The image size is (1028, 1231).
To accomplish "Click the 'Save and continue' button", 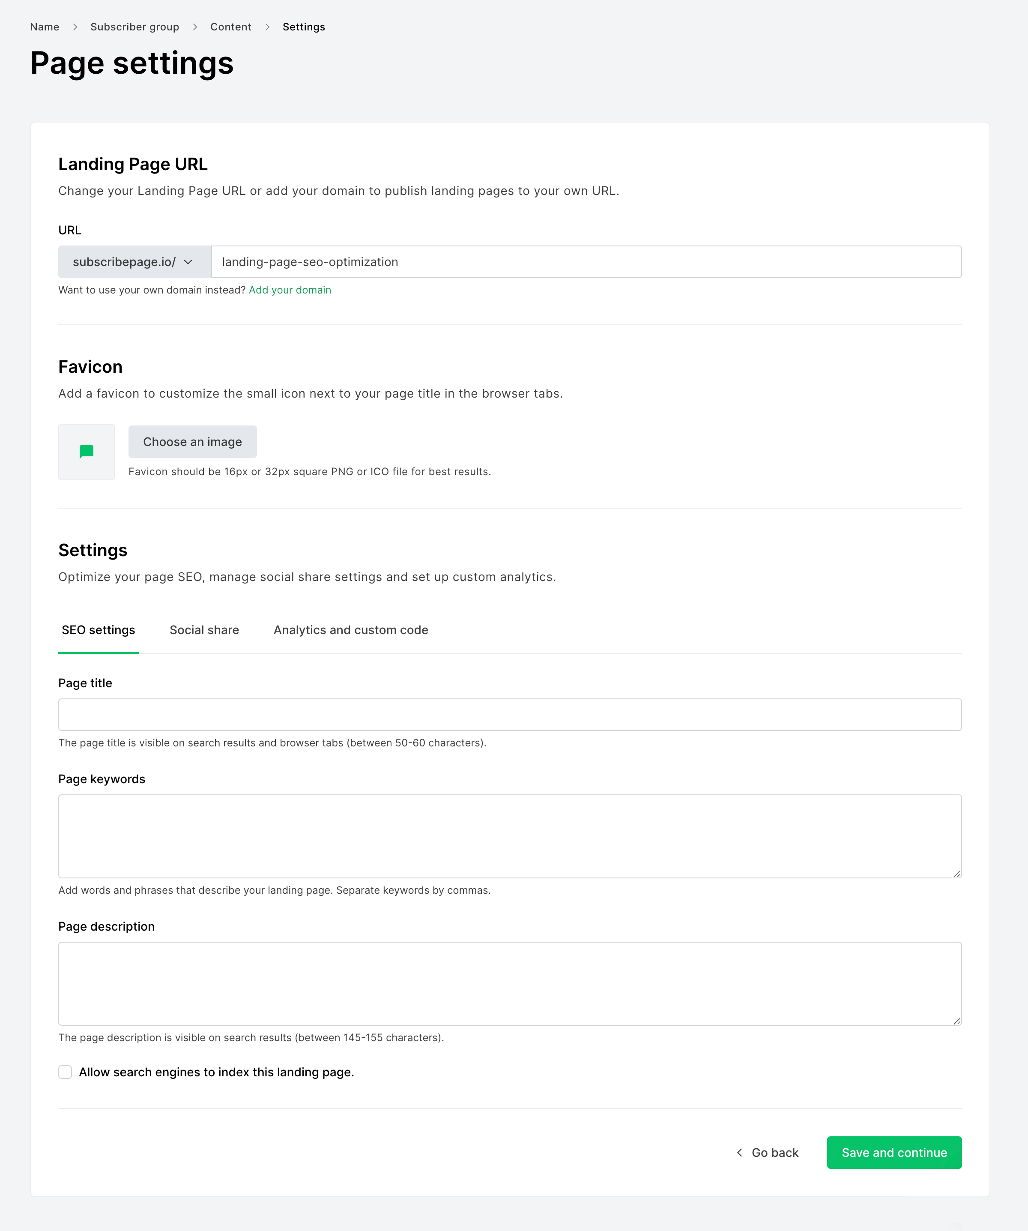I will point(894,1152).
